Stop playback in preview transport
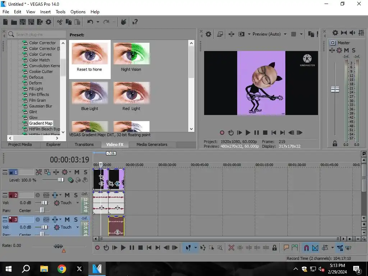The image size is (368, 276). click(x=265, y=133)
